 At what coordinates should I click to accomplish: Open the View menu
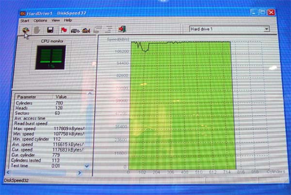tap(55, 20)
